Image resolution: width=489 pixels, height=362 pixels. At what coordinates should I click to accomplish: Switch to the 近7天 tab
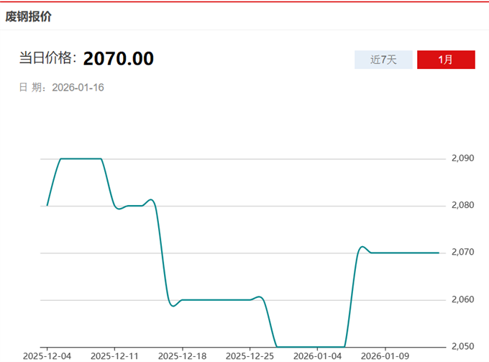tap(383, 60)
